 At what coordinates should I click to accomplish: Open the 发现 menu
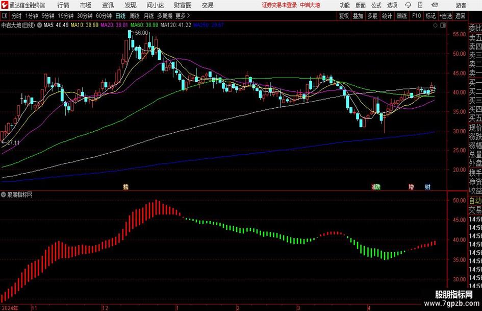click(x=131, y=5)
